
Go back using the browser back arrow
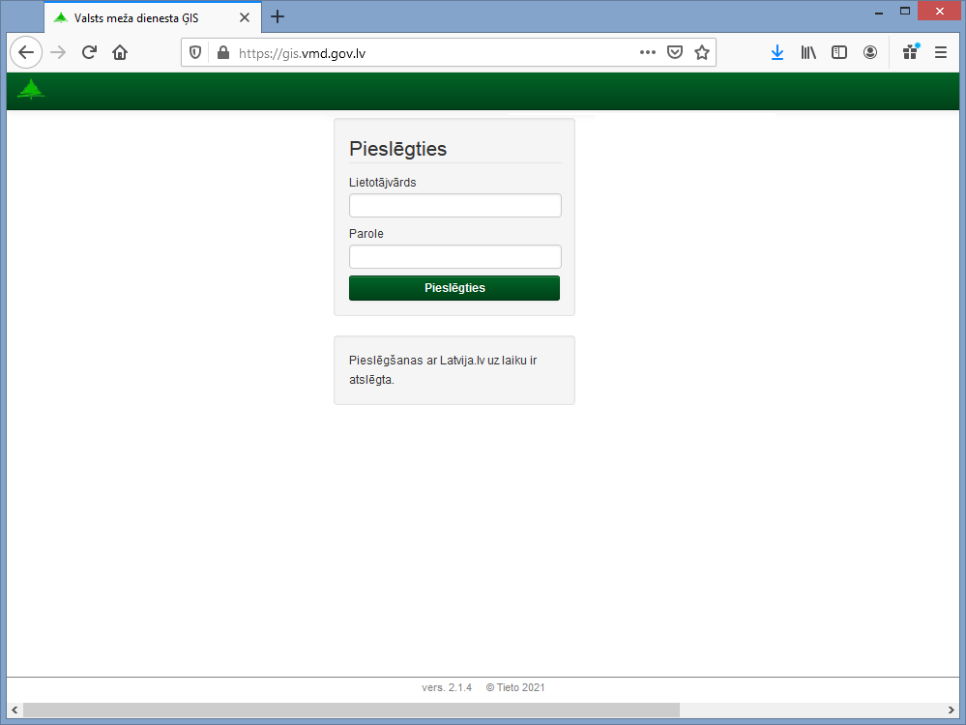(x=26, y=53)
